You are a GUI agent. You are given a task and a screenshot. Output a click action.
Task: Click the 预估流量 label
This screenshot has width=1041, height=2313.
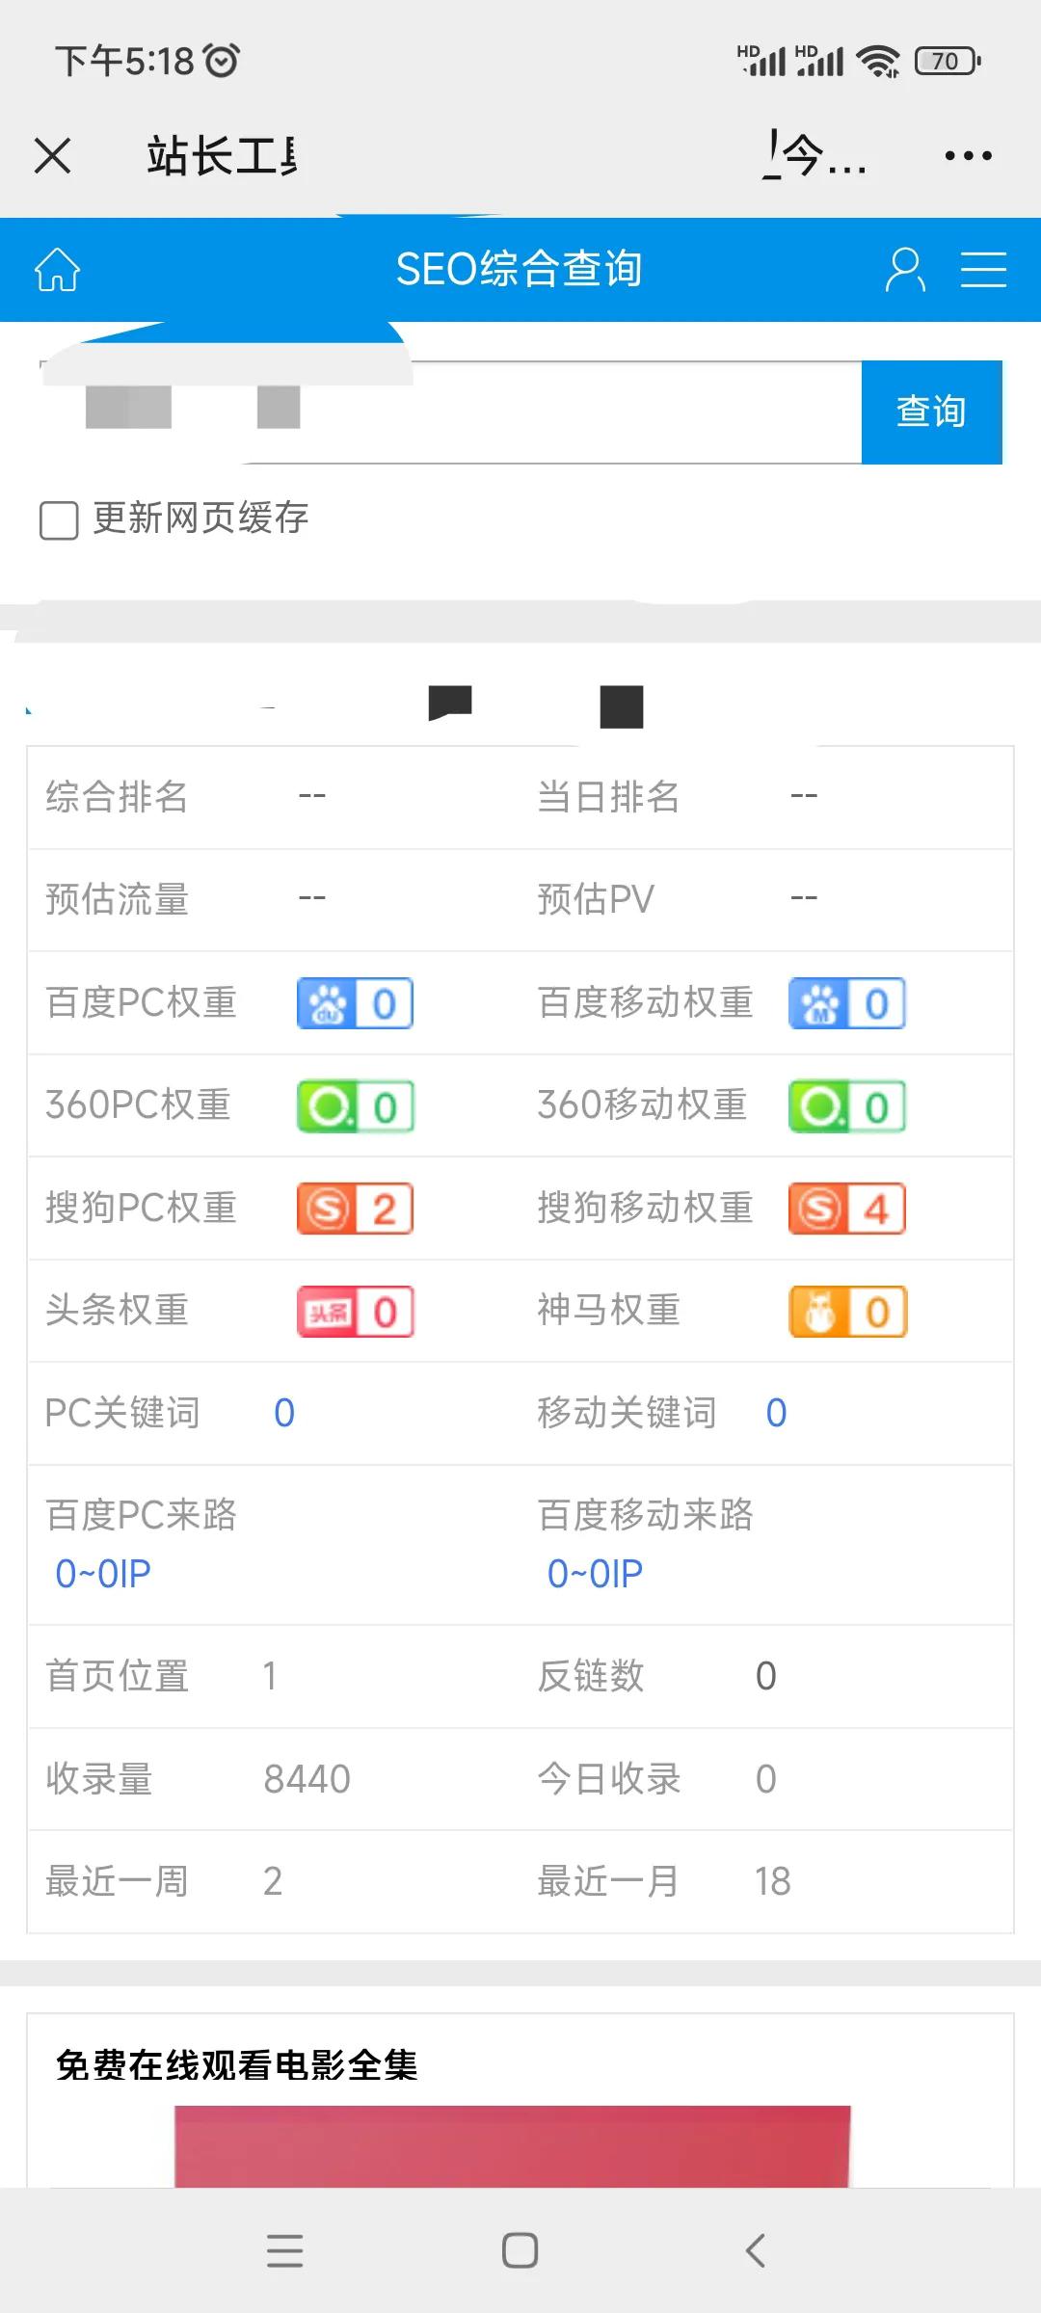pos(117,899)
